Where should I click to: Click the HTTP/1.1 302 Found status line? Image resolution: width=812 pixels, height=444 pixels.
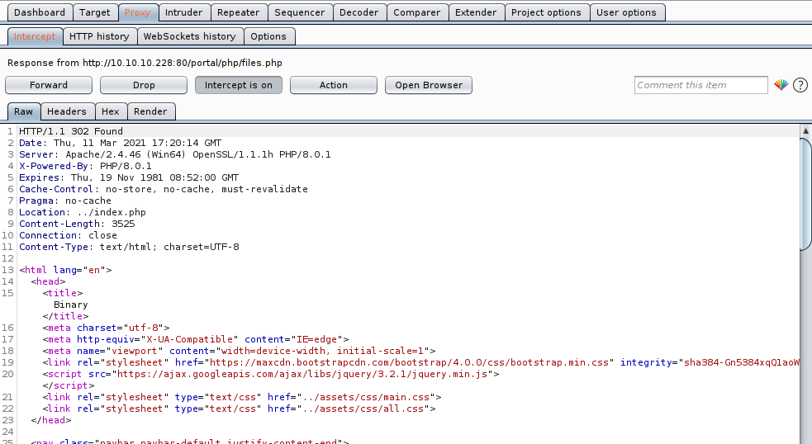tap(71, 131)
